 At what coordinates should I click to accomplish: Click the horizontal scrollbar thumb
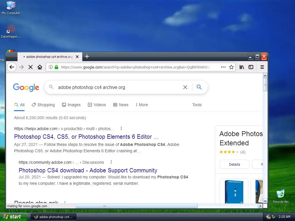pyautogui.click(x=136, y=206)
